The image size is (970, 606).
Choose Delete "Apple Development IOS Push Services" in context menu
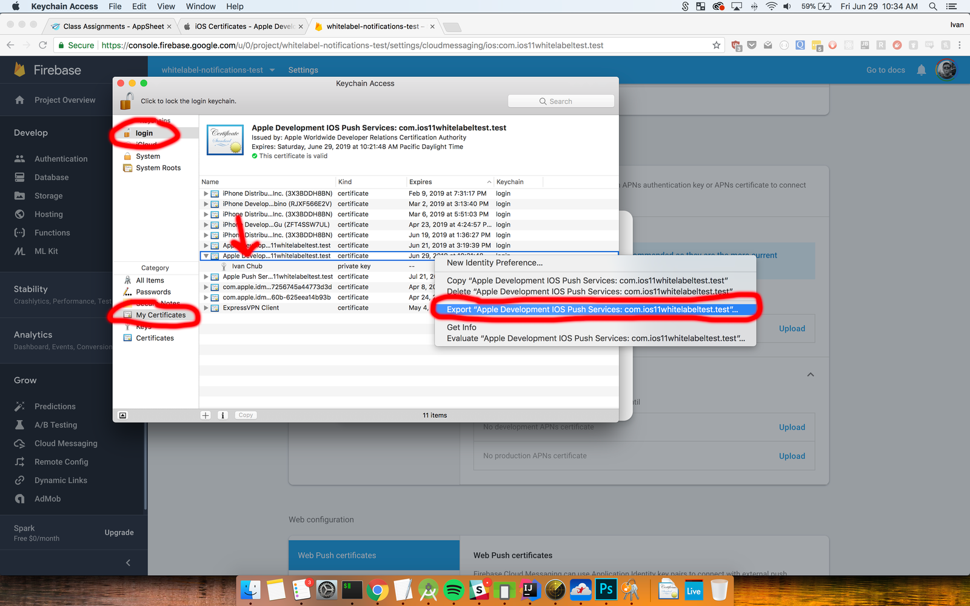point(595,291)
